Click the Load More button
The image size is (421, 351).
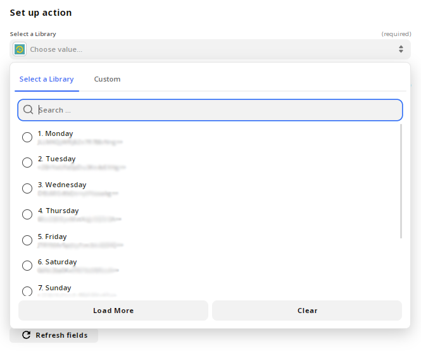113,311
